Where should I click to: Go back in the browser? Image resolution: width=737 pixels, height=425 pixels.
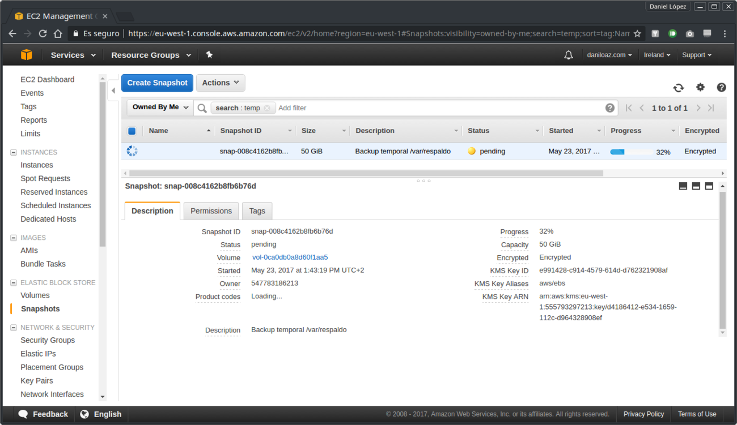(x=12, y=33)
